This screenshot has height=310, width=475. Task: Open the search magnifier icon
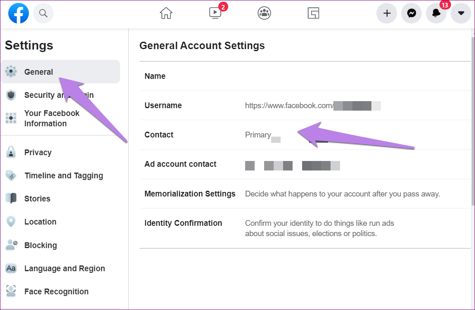coord(43,14)
